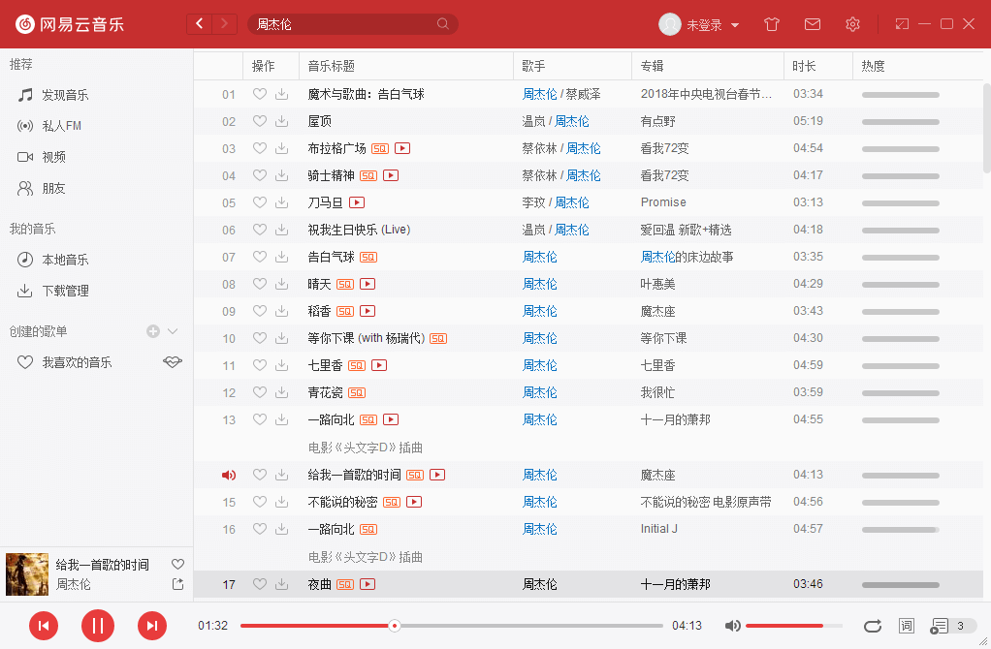Click the search field containing 周杰伦
The height and width of the screenshot is (649, 991).
tap(353, 24)
